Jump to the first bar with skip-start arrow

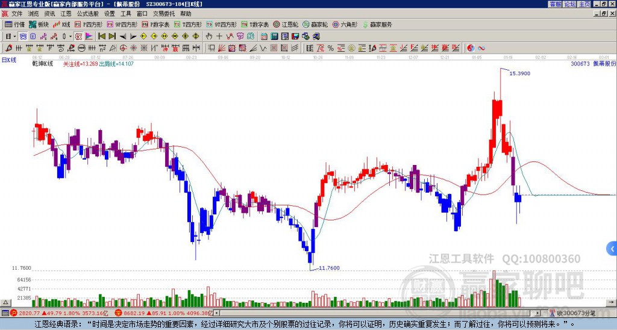point(101,37)
